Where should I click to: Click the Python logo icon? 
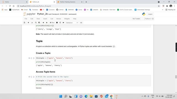[144, 14]
